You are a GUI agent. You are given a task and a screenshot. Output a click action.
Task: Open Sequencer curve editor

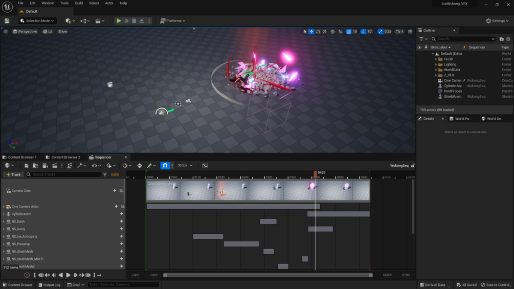coord(205,166)
